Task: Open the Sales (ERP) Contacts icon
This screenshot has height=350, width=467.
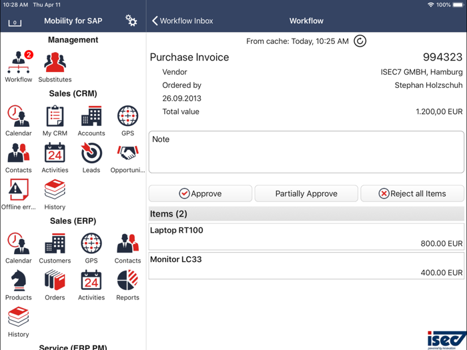Action: pos(128,243)
